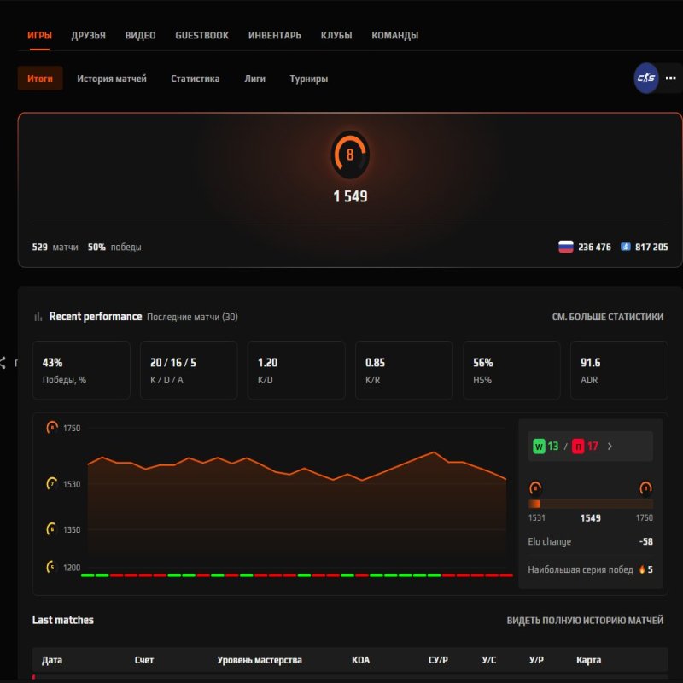Click the СМ. БОЛЬШЕ СТАТИСТИКИ link
683x683 pixels.
(606, 316)
